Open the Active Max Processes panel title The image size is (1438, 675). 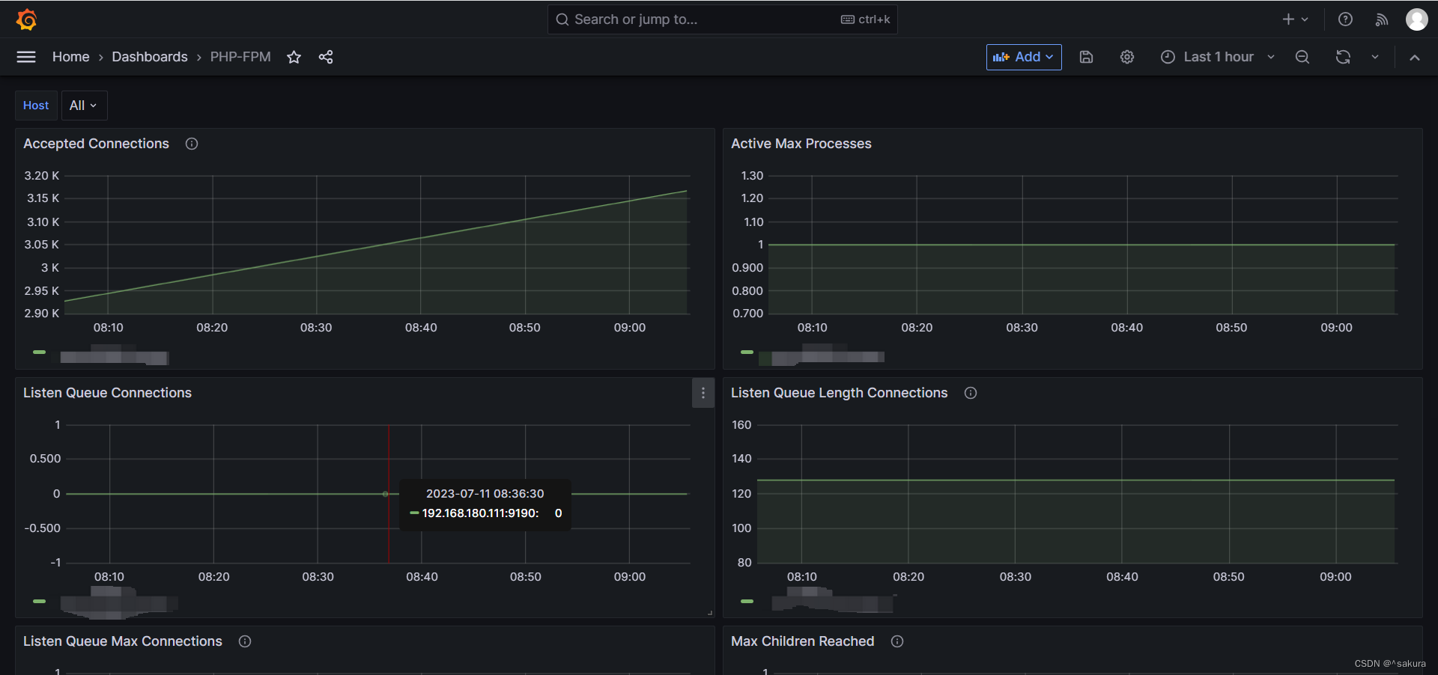[801, 144]
